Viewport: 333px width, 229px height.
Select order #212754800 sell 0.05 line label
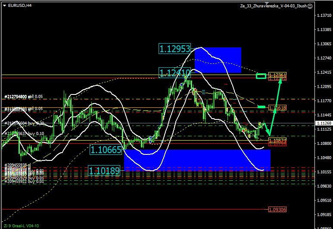(x=24, y=97)
